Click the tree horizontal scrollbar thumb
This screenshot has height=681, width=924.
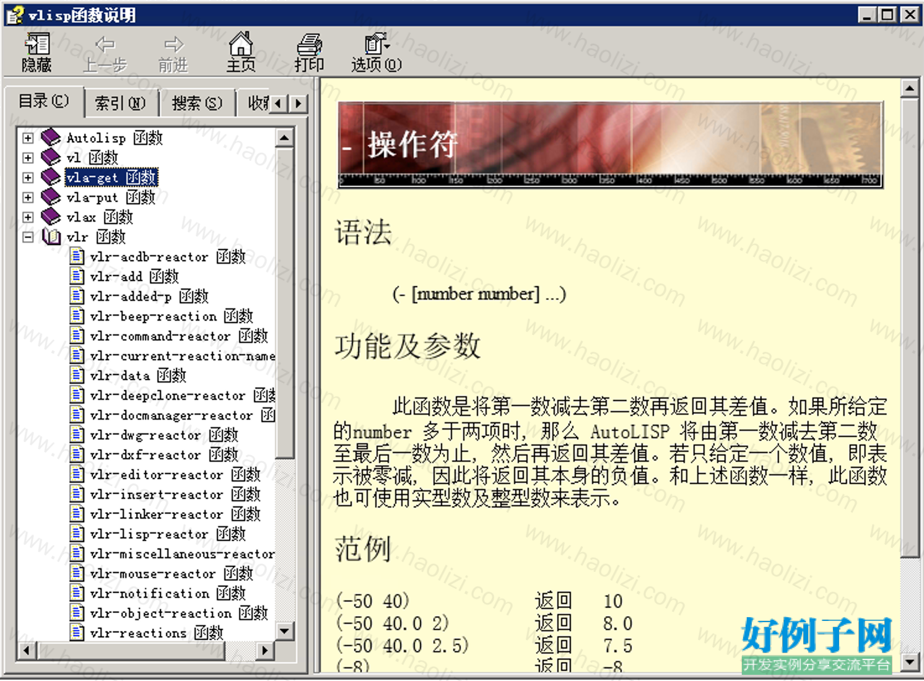(130, 650)
